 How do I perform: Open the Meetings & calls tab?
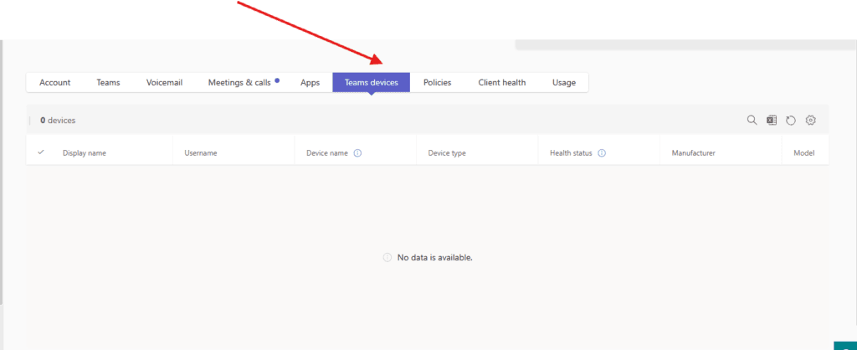click(239, 83)
